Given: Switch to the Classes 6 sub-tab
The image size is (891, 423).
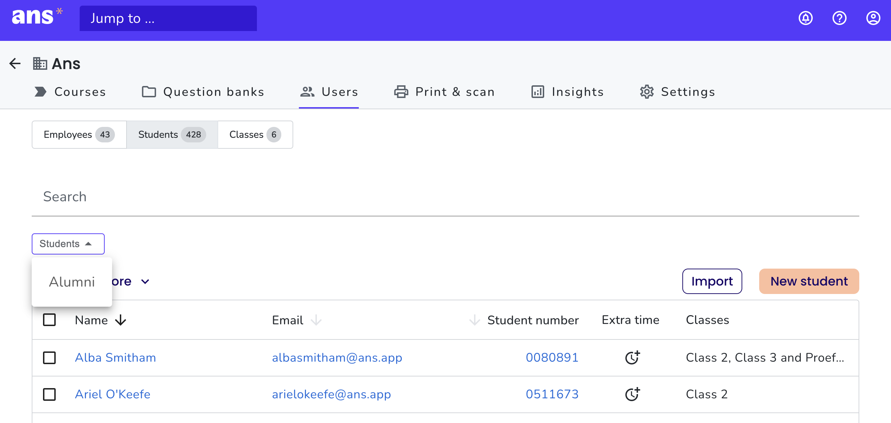Looking at the screenshot, I should click(x=255, y=134).
